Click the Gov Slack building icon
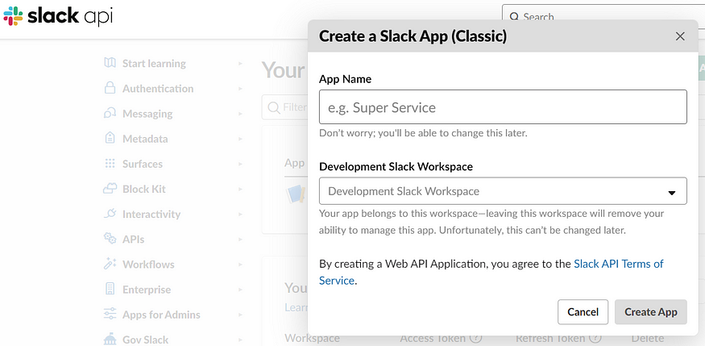Screen dimensions: 705x346 coord(110,340)
